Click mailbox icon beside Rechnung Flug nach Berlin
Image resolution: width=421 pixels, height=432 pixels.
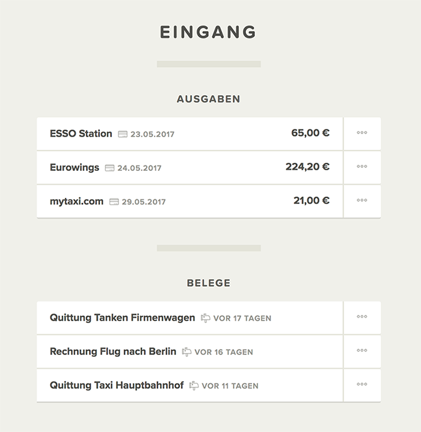click(186, 352)
